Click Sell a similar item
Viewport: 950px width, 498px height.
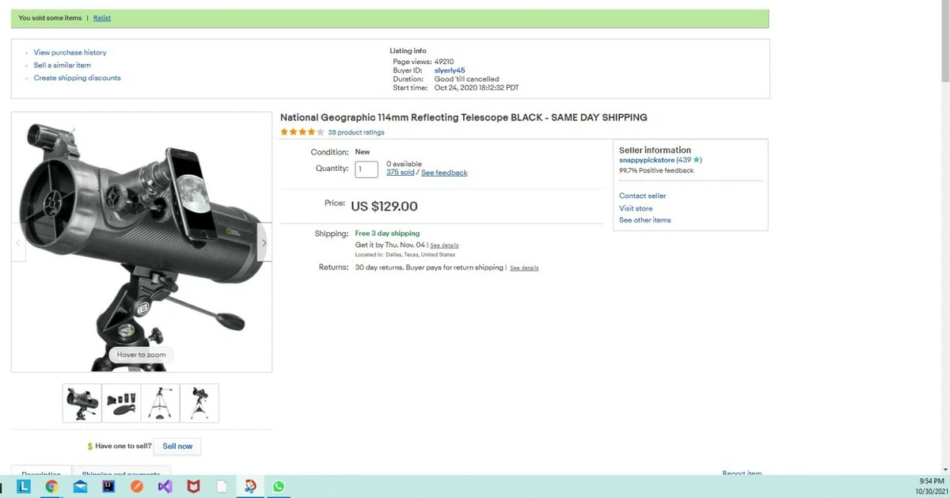coord(63,65)
